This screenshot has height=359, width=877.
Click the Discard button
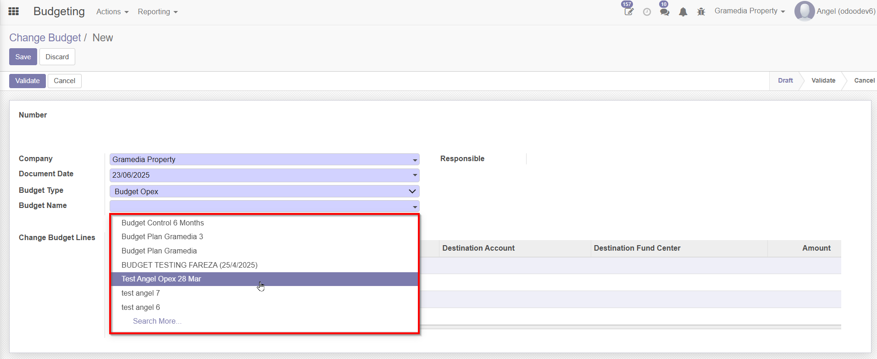point(57,57)
